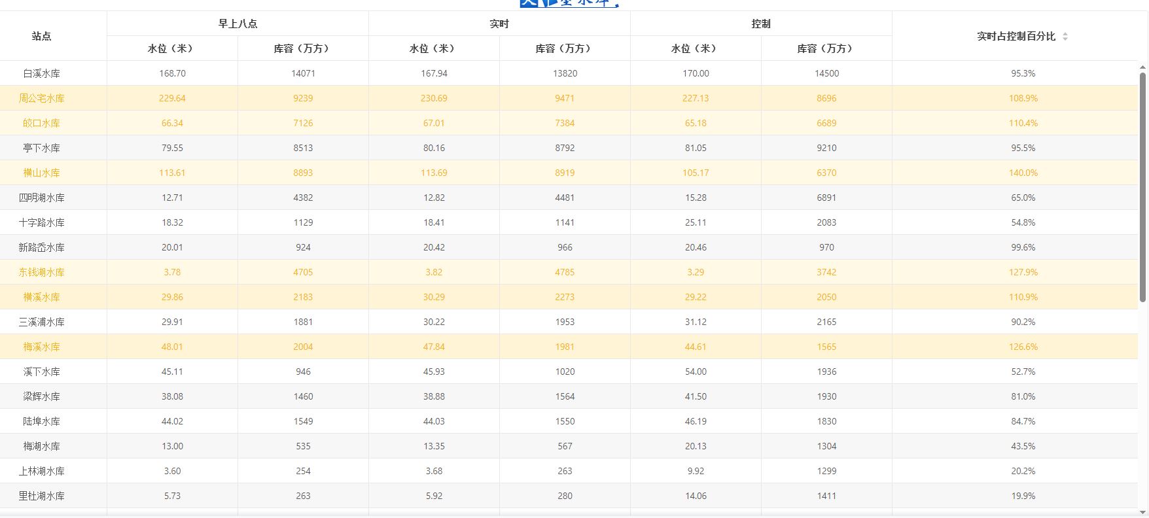The height and width of the screenshot is (518, 1149).
Task: Click station name 皎口水库
Action: coord(41,123)
